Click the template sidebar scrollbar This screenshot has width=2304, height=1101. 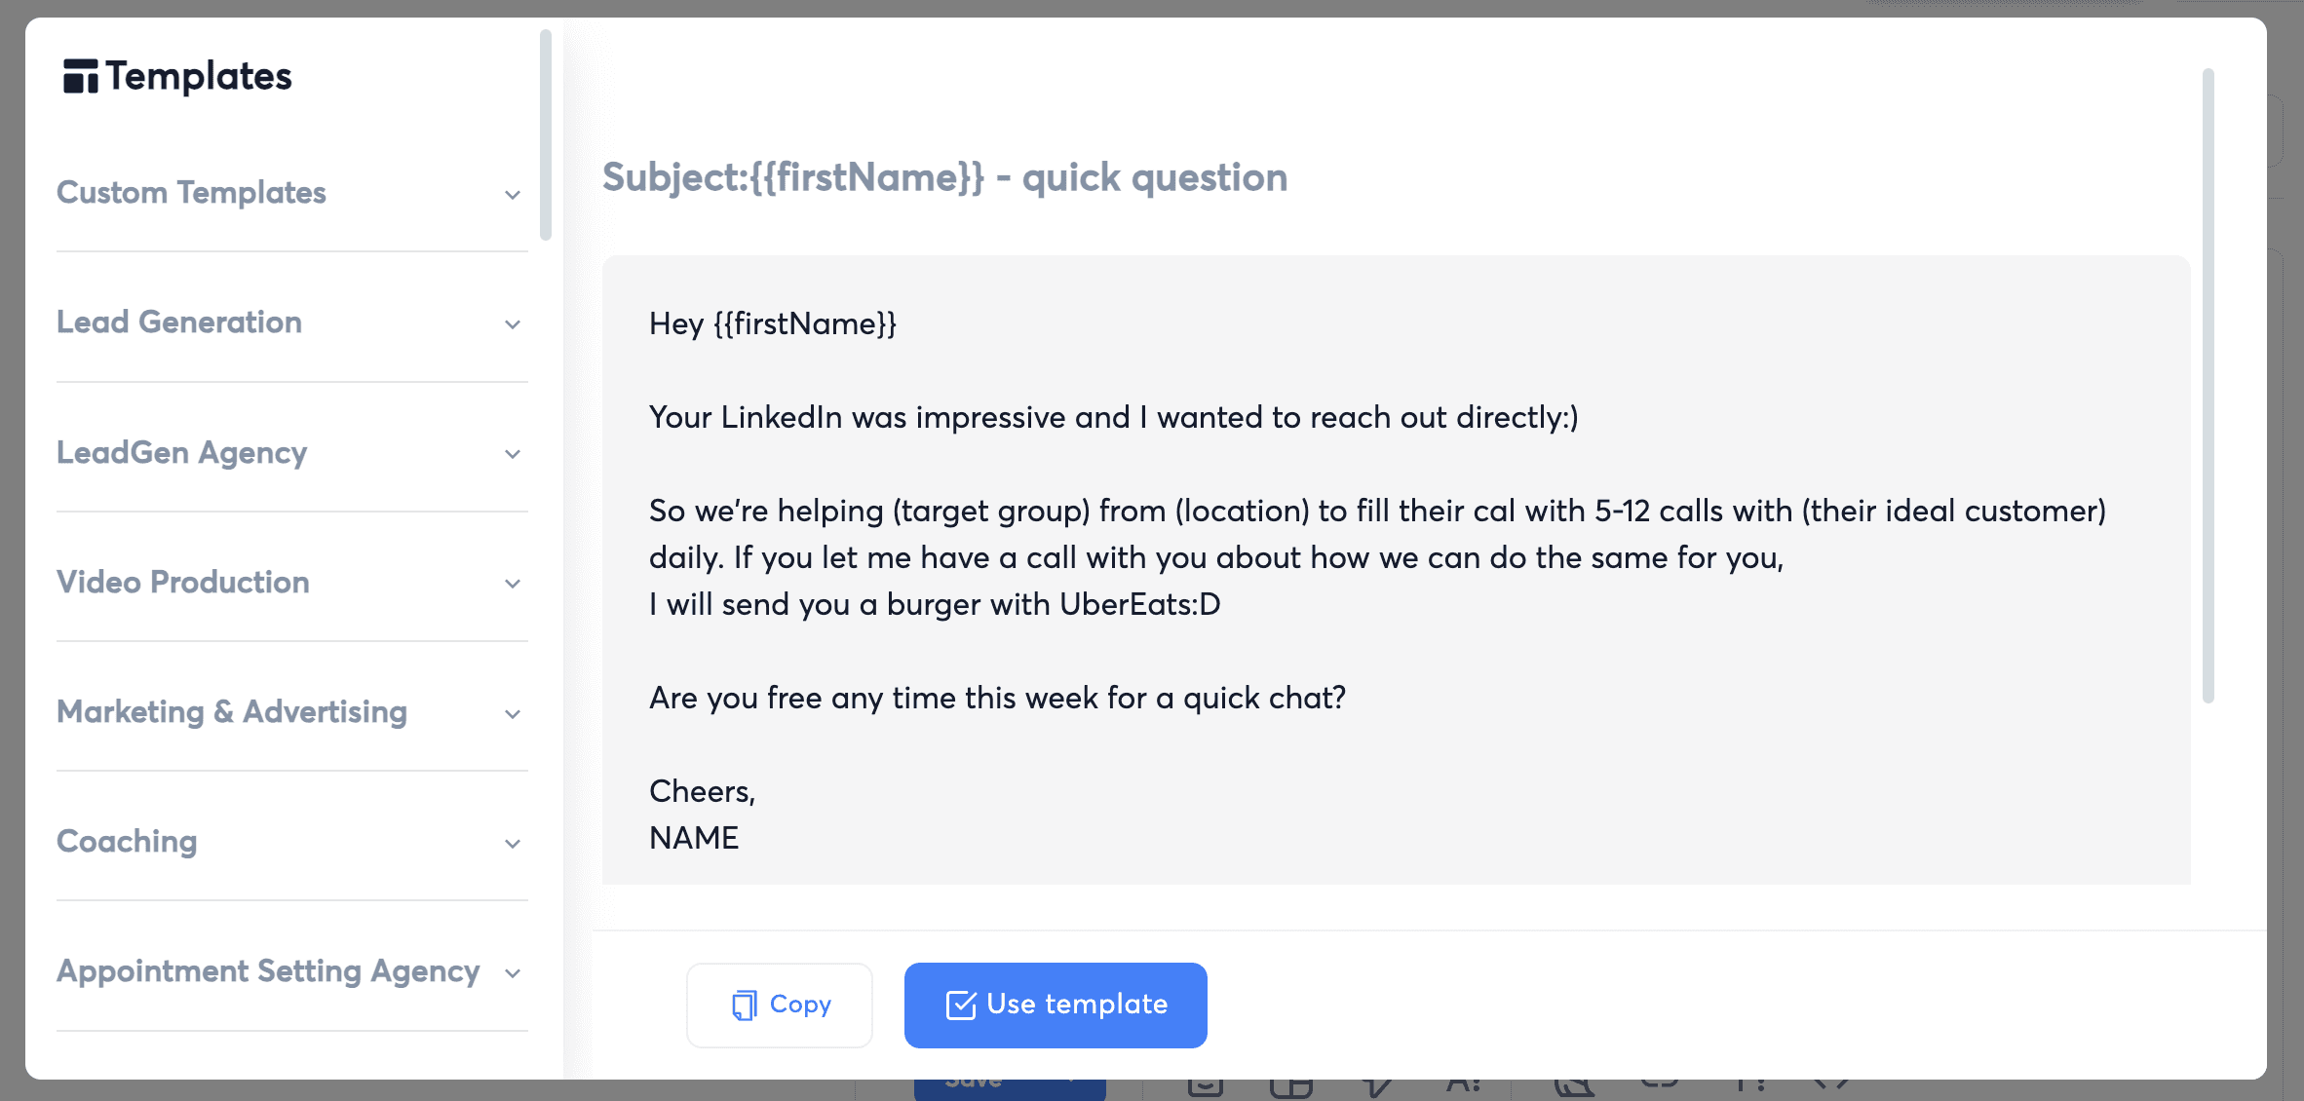546,136
